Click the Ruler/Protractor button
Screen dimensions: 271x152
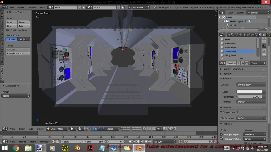coord(18,53)
